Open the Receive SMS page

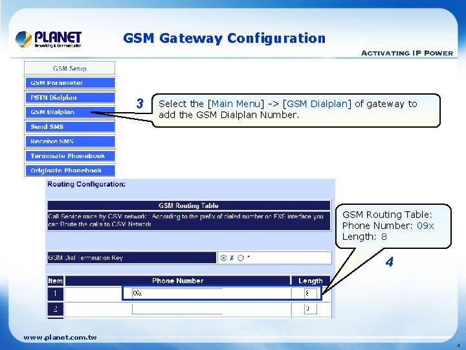pyautogui.click(x=70, y=141)
